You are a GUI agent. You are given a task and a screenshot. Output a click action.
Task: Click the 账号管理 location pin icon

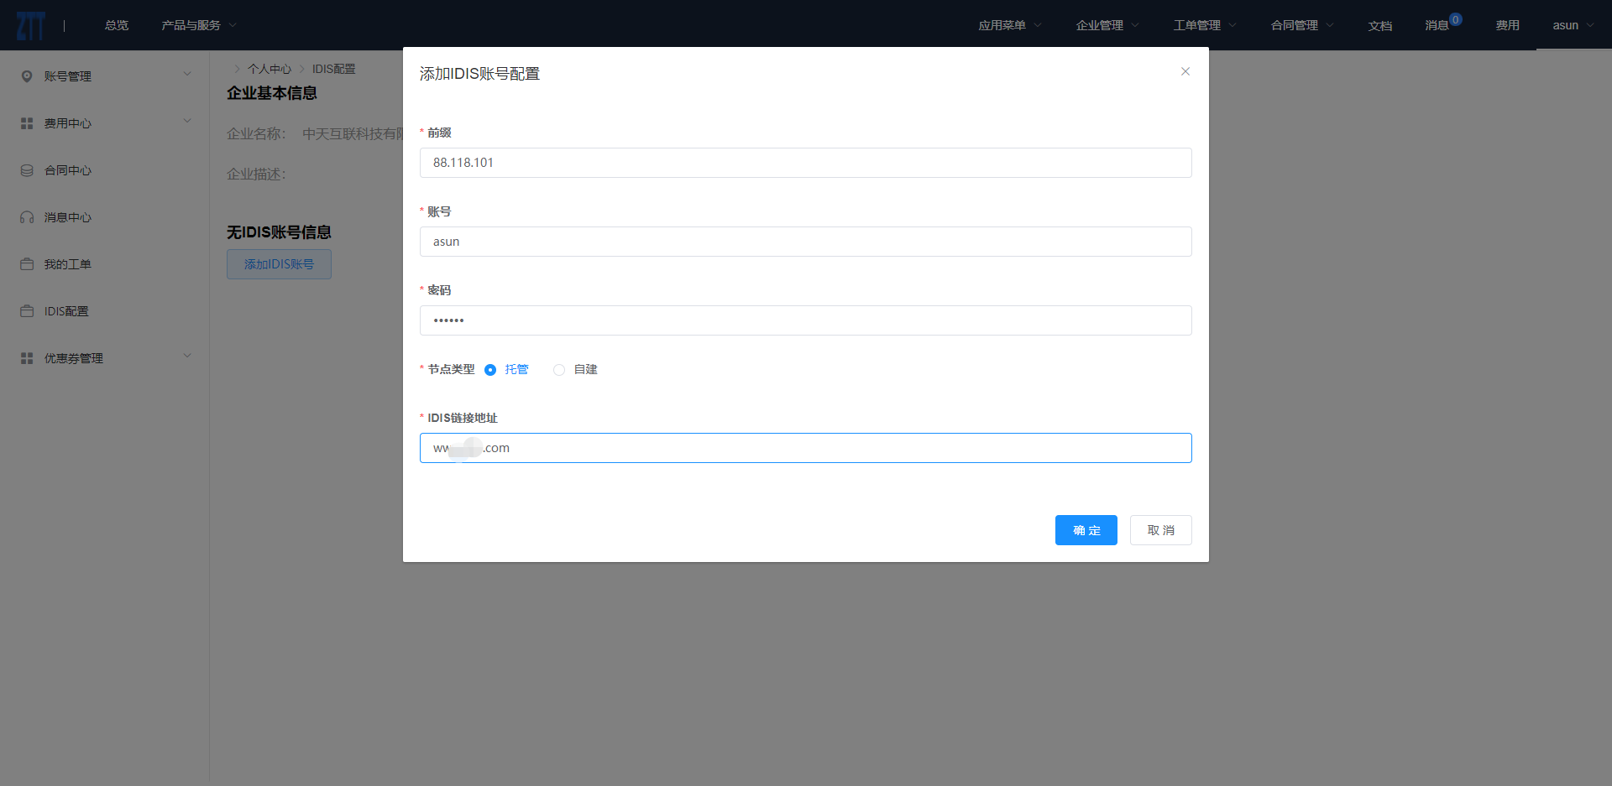coord(27,76)
